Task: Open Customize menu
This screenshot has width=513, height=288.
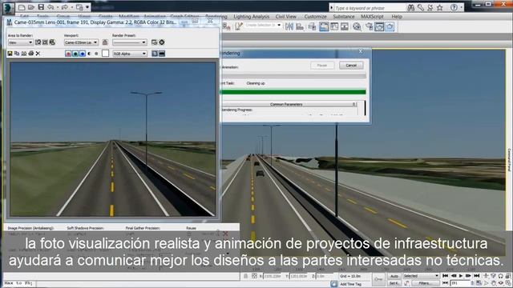Action: pos(315,16)
